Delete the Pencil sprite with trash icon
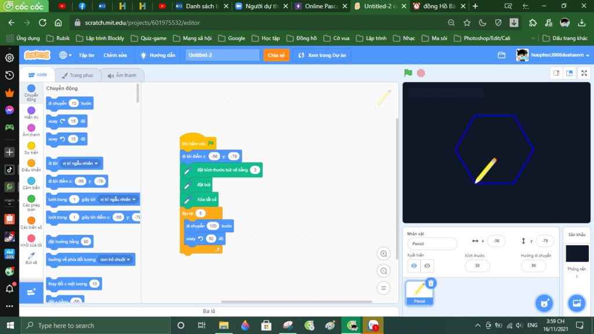The height and width of the screenshot is (334, 594). [431, 283]
